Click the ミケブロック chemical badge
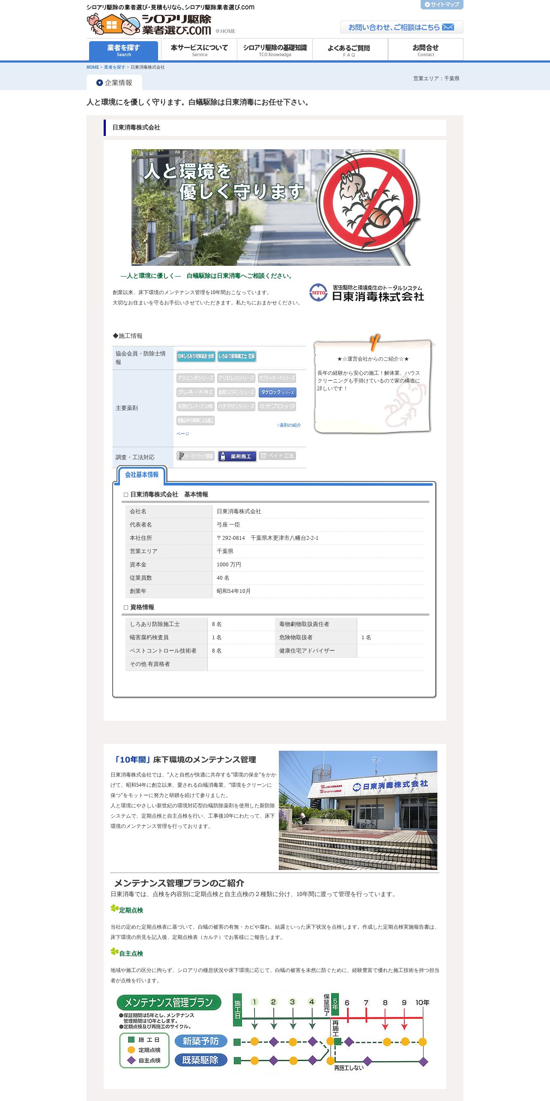Viewport: 550px width, 1101px height. [x=277, y=406]
